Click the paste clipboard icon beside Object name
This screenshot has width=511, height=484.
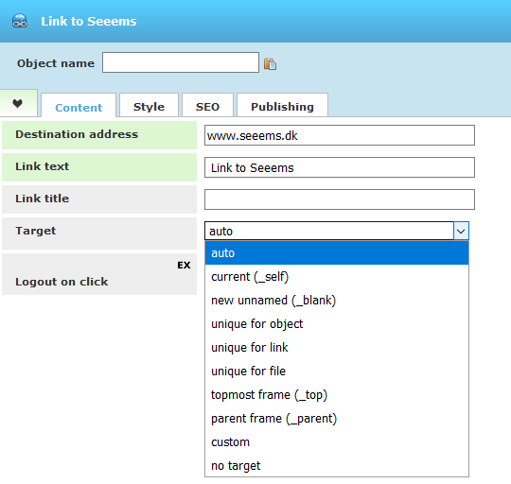[270, 63]
